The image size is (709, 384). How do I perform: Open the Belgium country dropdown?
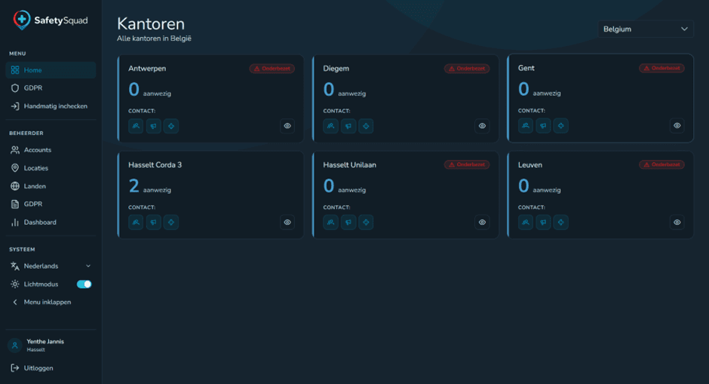click(645, 29)
